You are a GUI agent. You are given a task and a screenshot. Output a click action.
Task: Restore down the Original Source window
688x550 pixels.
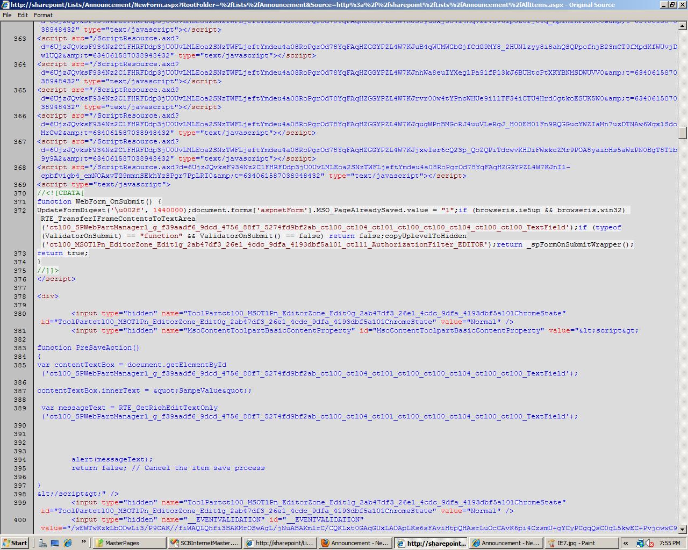tap(673, 5)
